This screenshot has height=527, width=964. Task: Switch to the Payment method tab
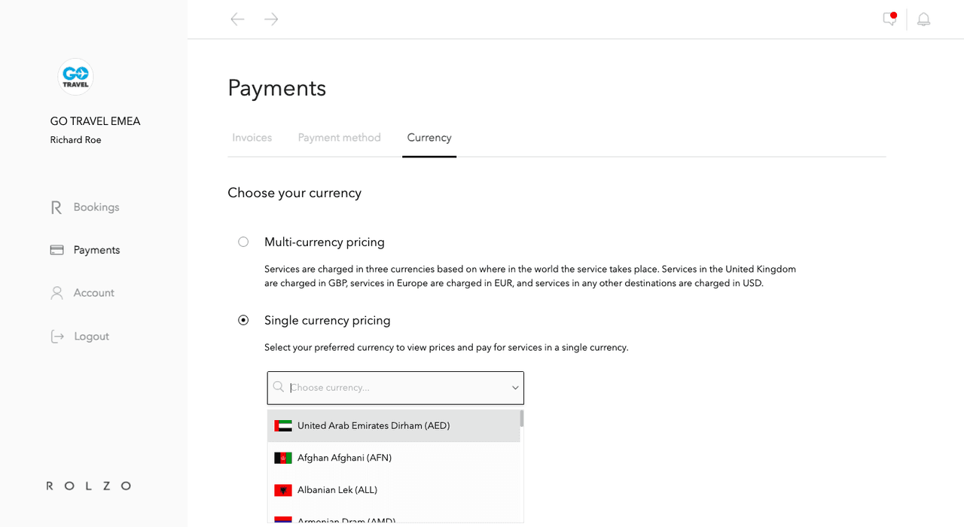(339, 138)
